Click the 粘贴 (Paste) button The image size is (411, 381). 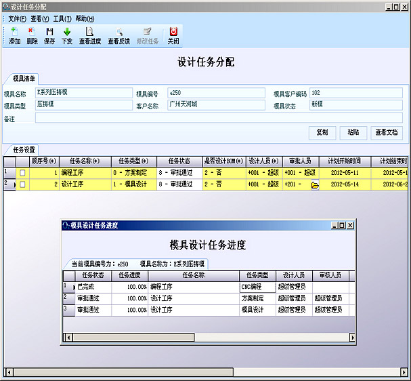353,132
